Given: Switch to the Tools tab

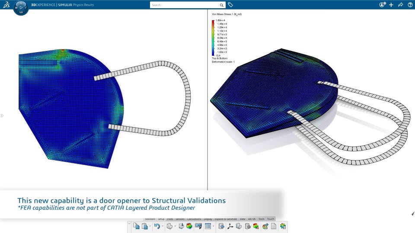Looking at the screenshot, I should [262, 219].
